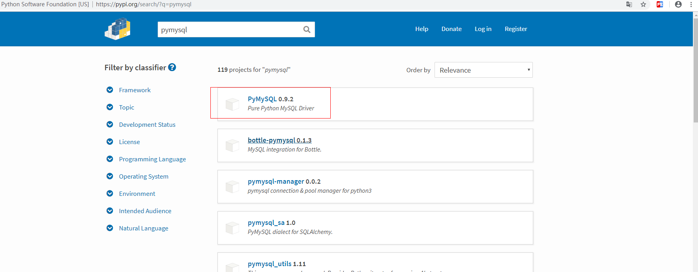Expand the Intended Audience chevron
The width and height of the screenshot is (698, 272).
tap(110, 211)
